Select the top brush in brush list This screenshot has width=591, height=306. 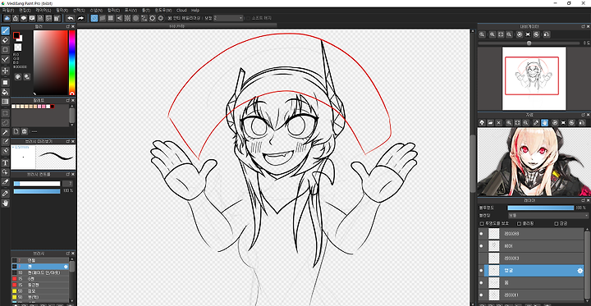pyautogui.click(x=40, y=260)
